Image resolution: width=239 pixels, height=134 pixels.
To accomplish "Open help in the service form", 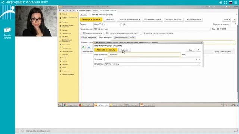I will 234,19.
